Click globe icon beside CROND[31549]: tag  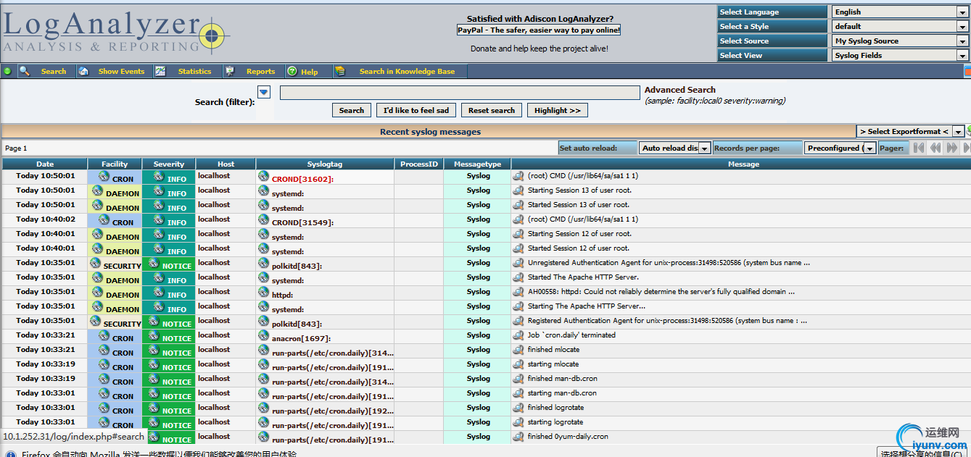(263, 219)
